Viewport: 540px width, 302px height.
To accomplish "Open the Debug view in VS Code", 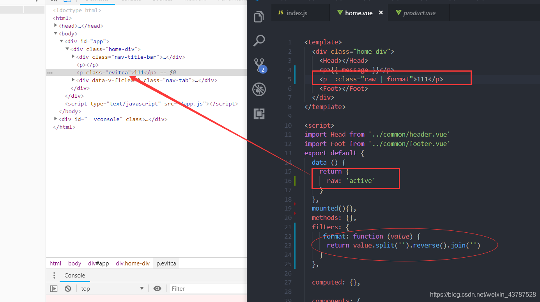I will (259, 89).
